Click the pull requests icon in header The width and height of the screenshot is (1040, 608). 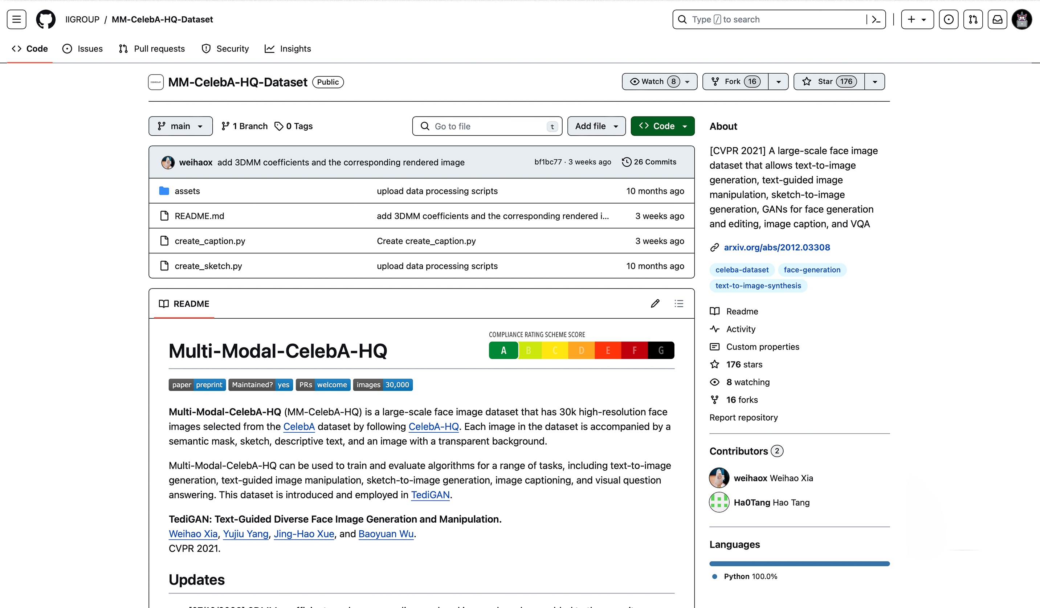coord(973,19)
